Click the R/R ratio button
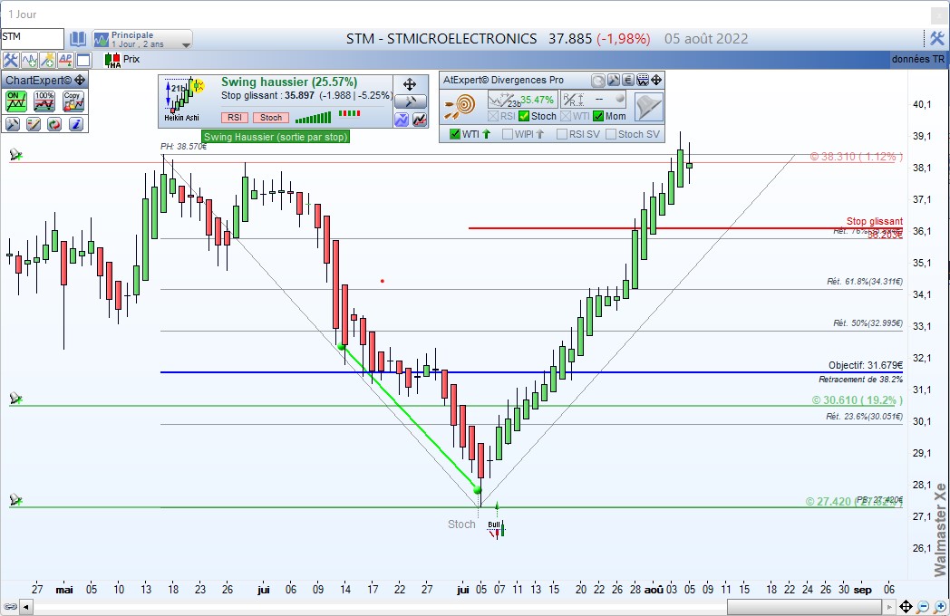The height and width of the screenshot is (616, 950). pyautogui.click(x=593, y=100)
